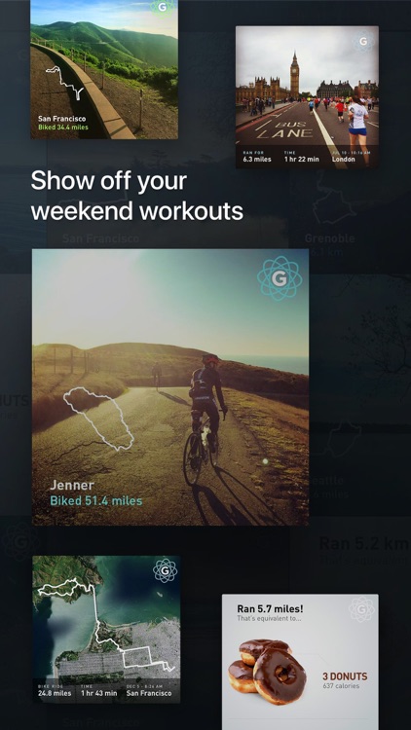Image resolution: width=411 pixels, height=730 pixels.
Task: Open the San Francisco hills workout card
Action: tap(104, 69)
